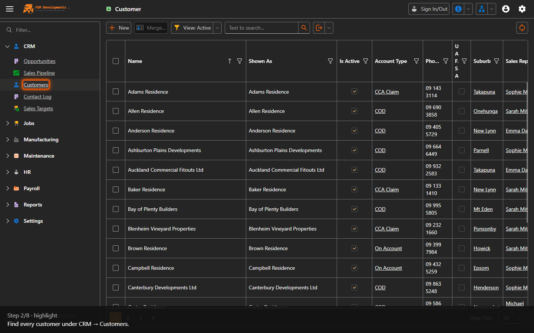Click the organization hierarchy icon button
Screen dimensions: 534x333
481,9
